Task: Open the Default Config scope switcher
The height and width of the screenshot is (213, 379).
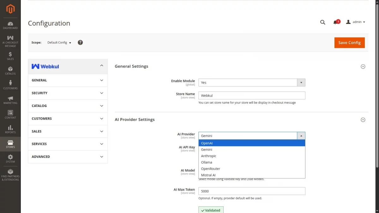Action: tap(59, 43)
